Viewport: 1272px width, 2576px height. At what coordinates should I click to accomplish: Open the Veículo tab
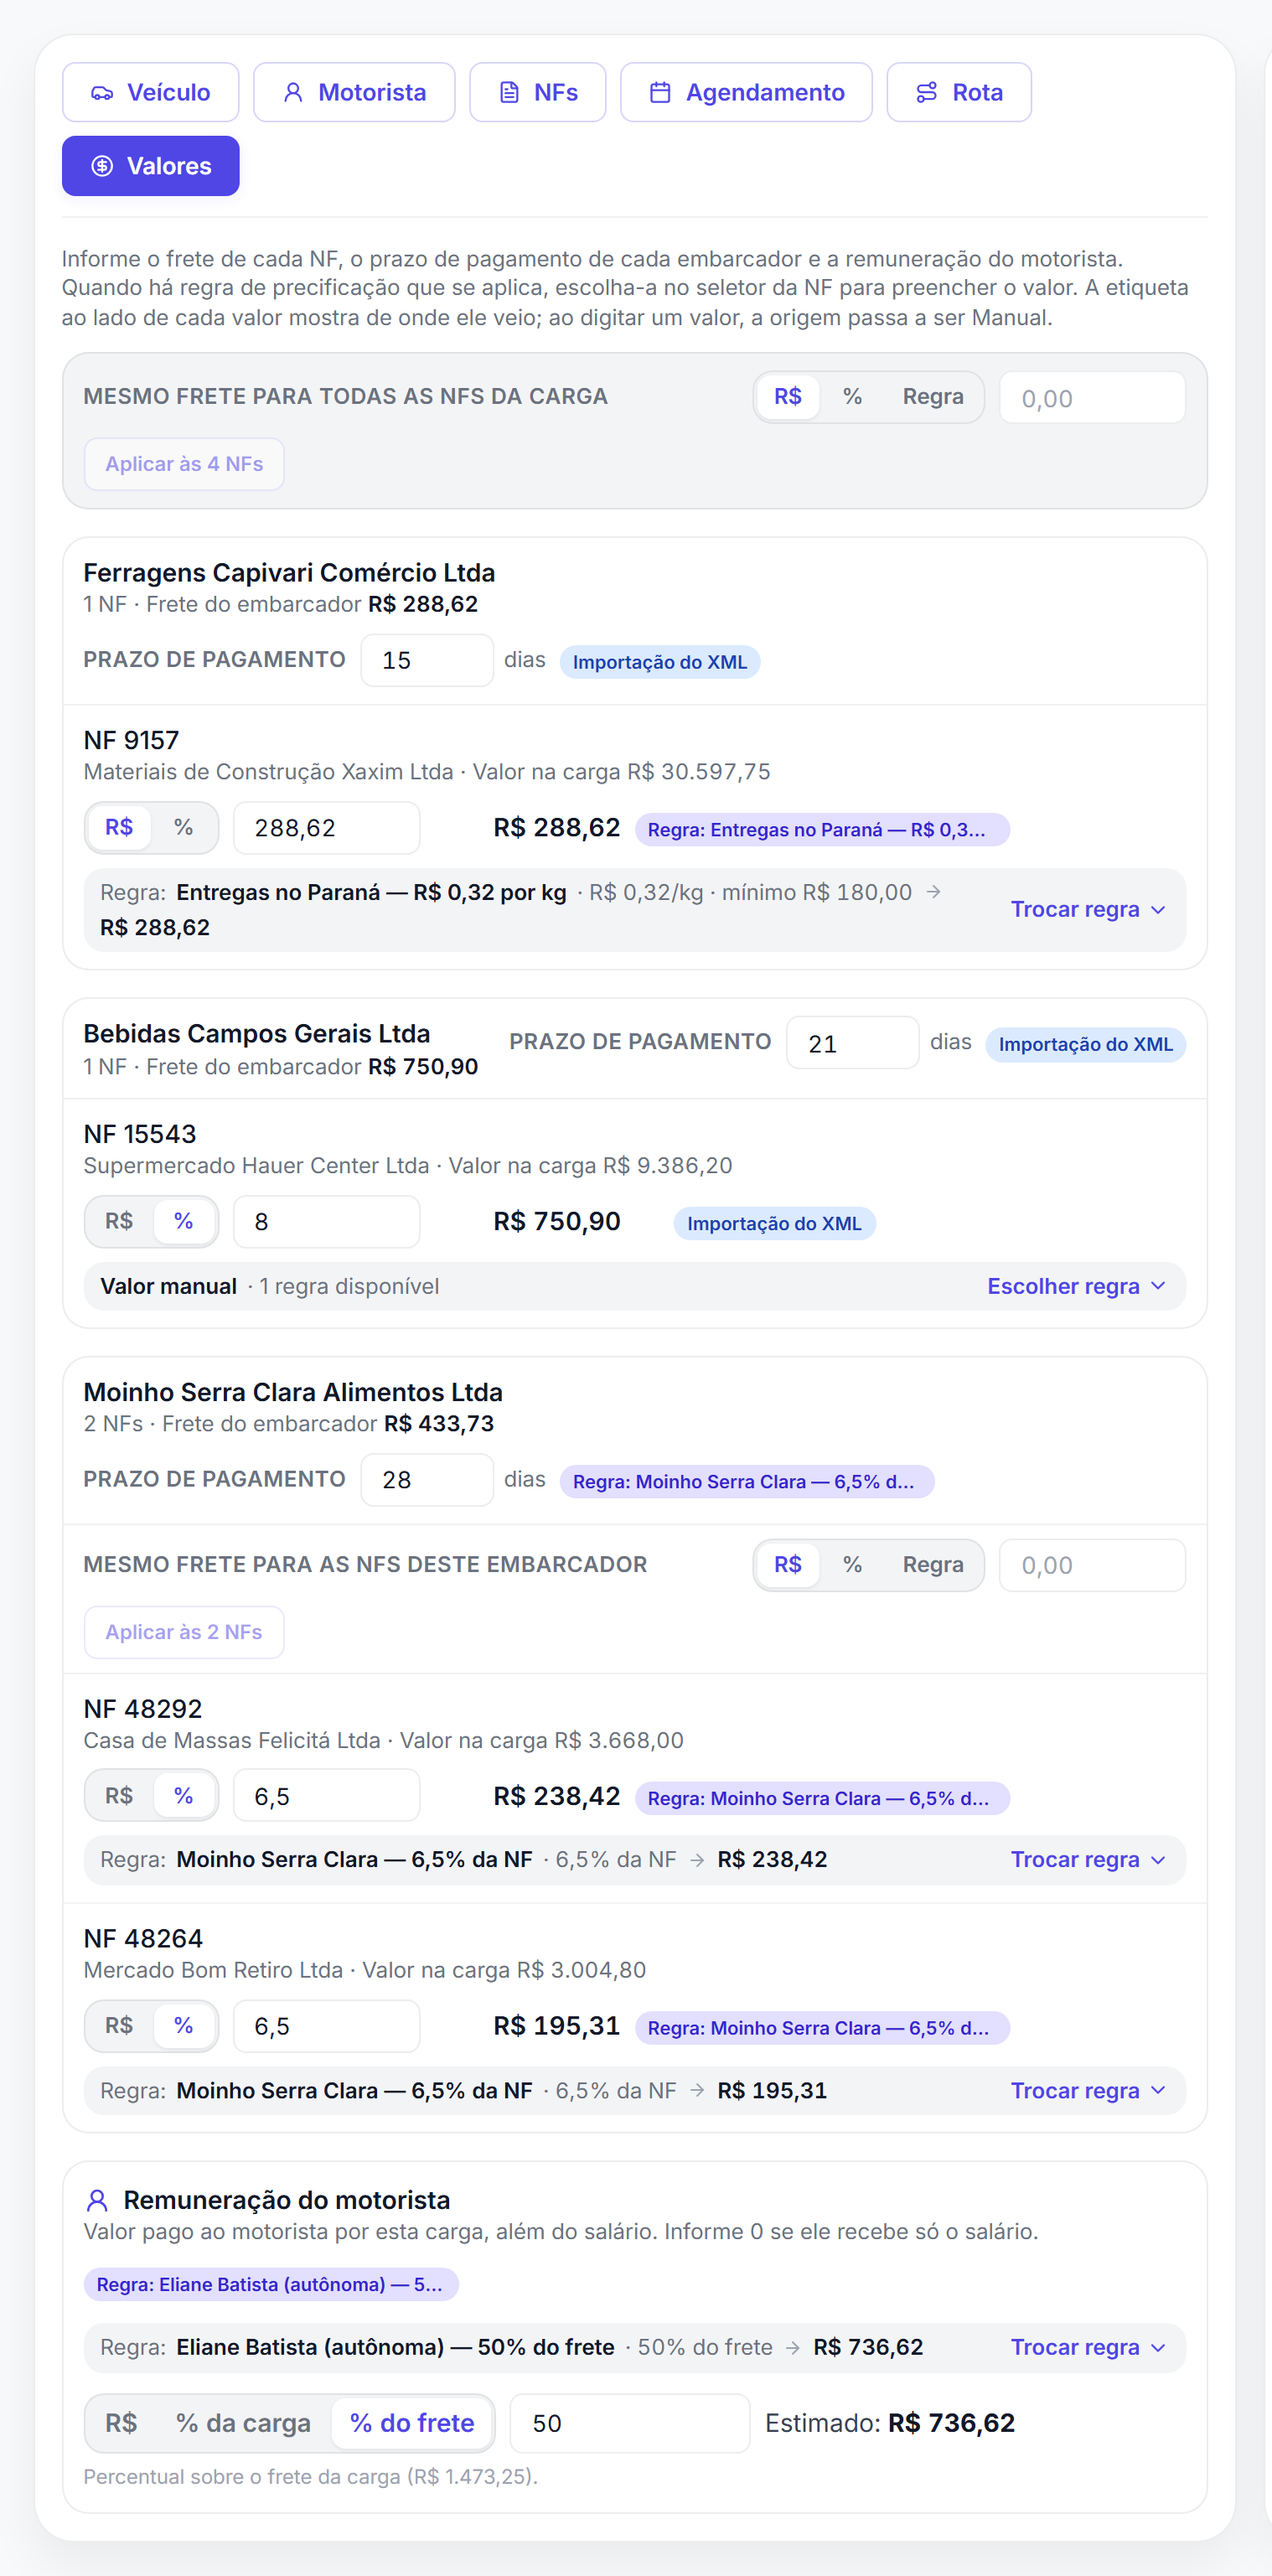pyautogui.click(x=151, y=92)
